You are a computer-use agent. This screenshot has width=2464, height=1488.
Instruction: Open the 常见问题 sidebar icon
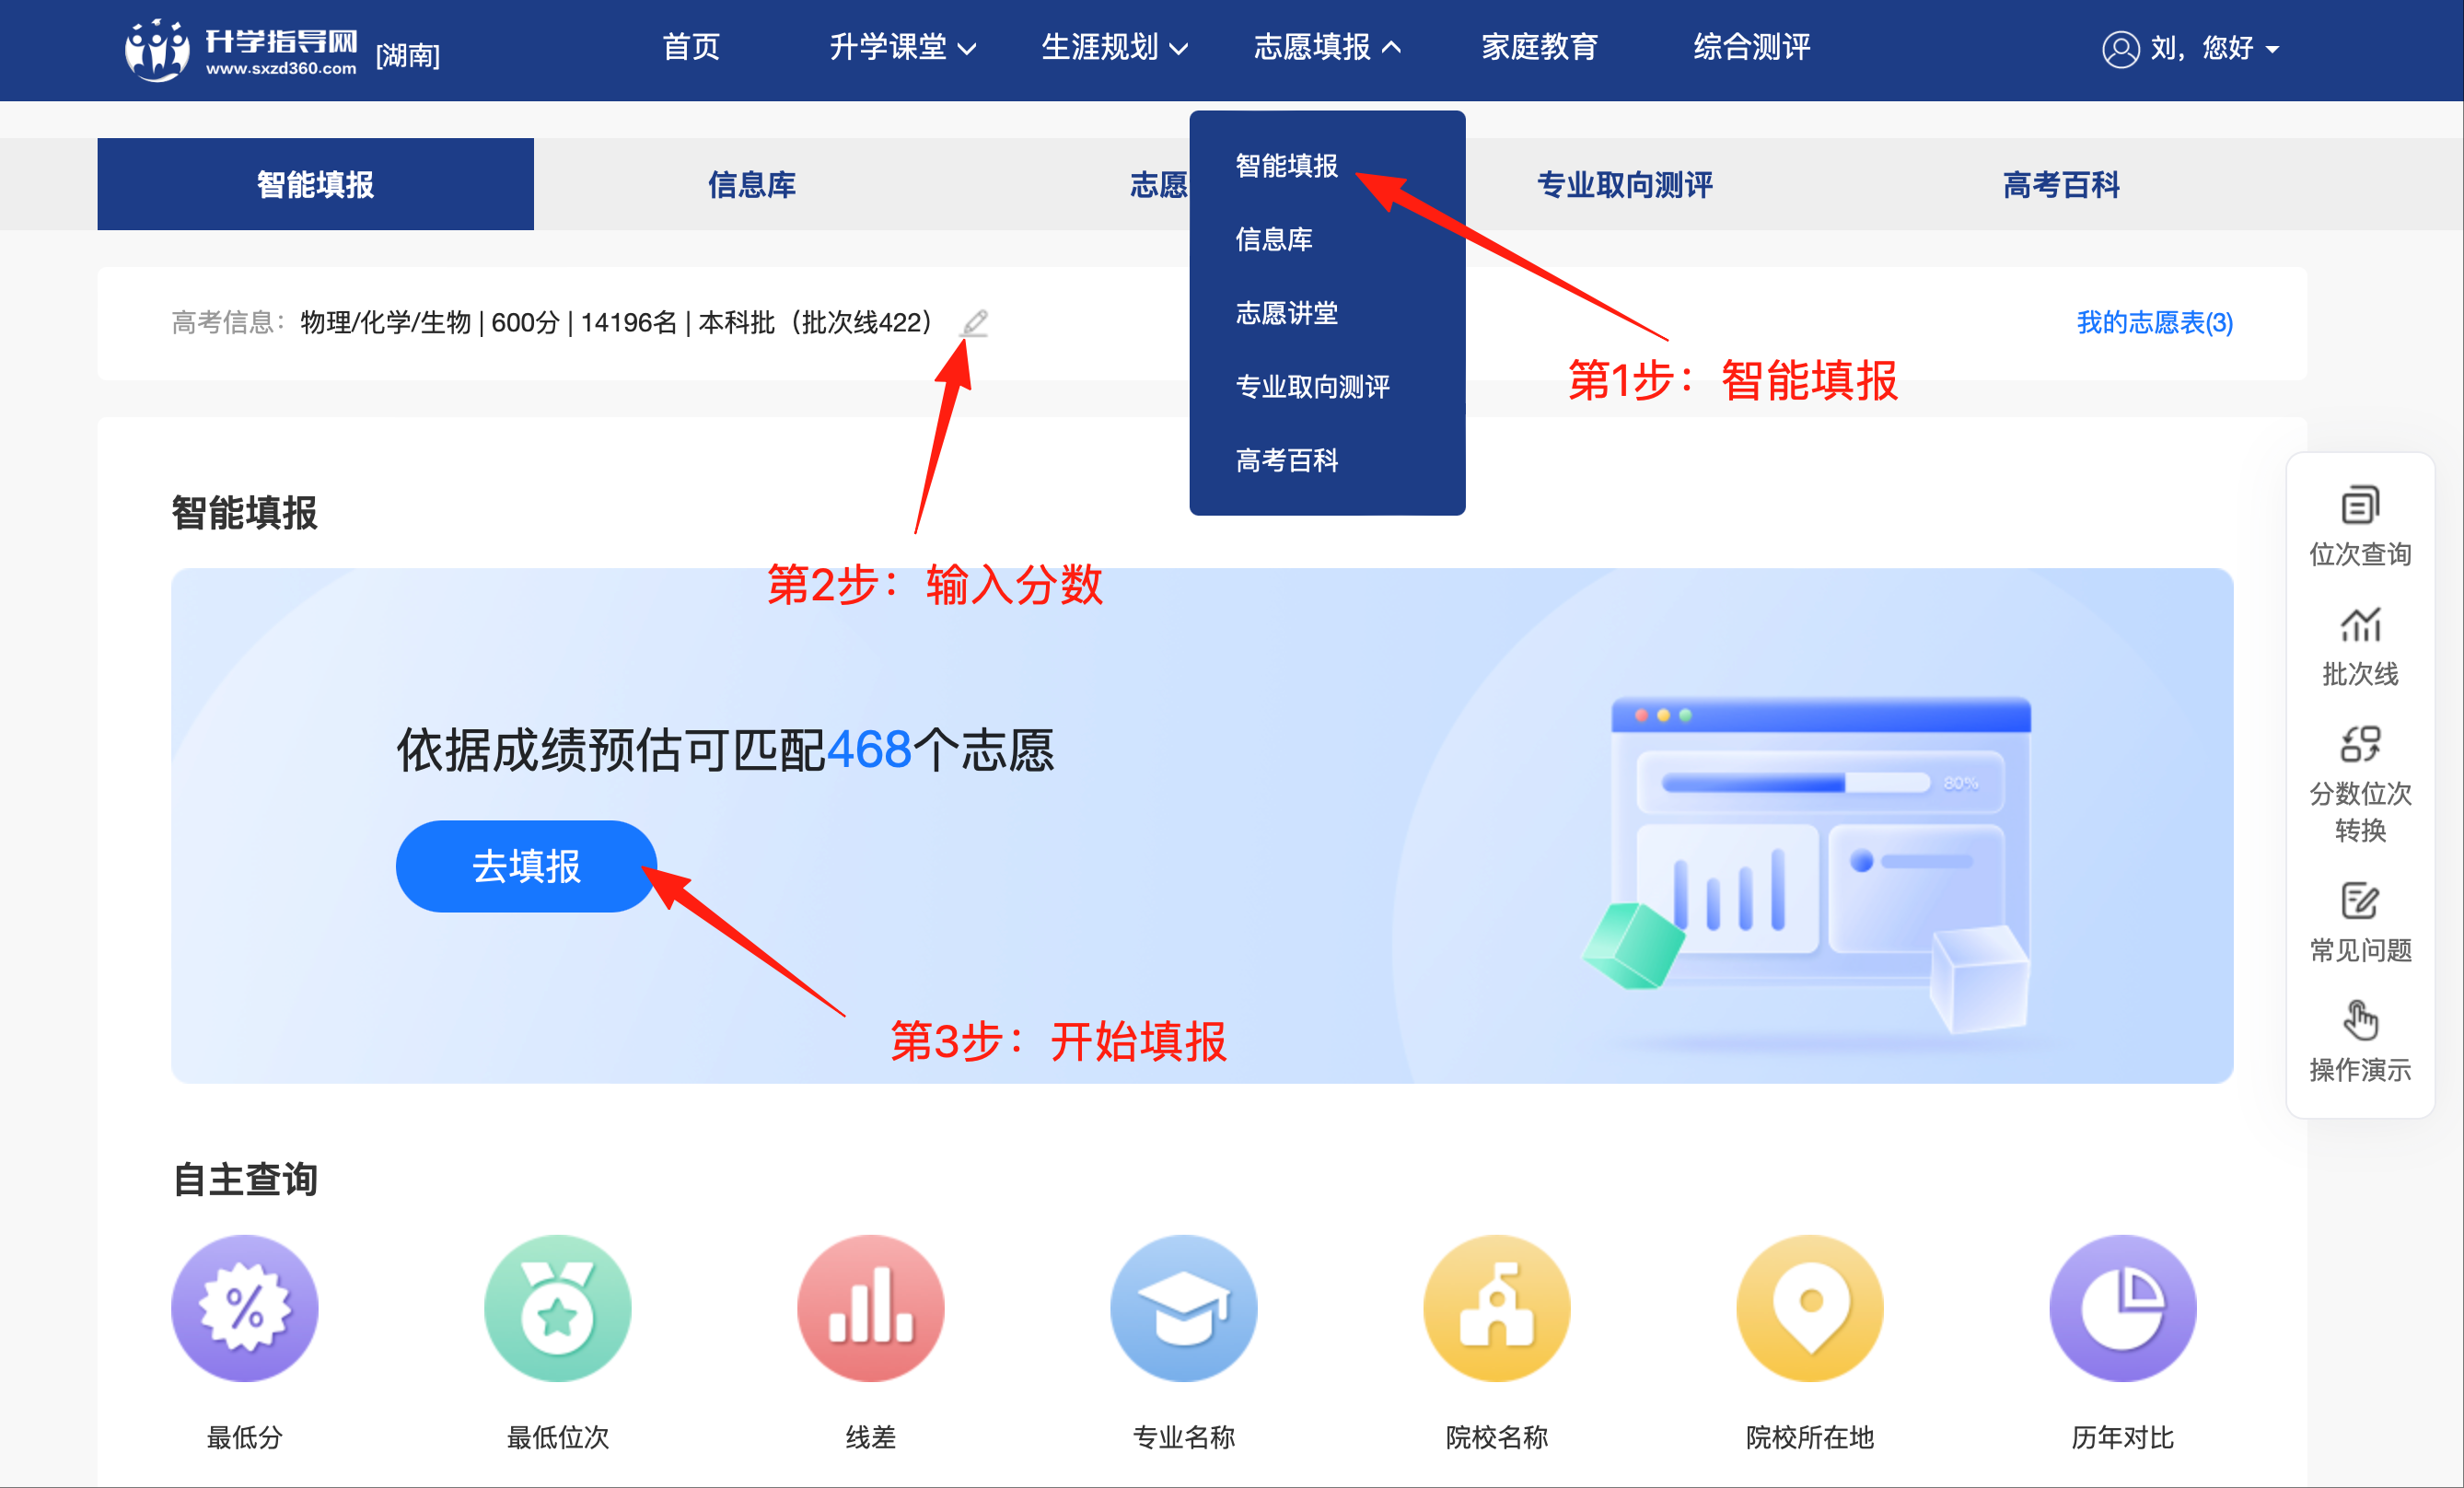tap(2360, 901)
